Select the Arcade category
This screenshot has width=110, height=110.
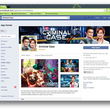point(3,50)
